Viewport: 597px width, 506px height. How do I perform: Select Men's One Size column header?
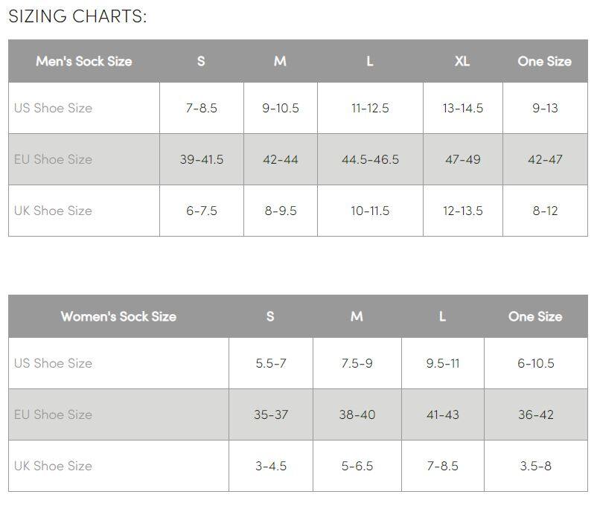(544, 61)
